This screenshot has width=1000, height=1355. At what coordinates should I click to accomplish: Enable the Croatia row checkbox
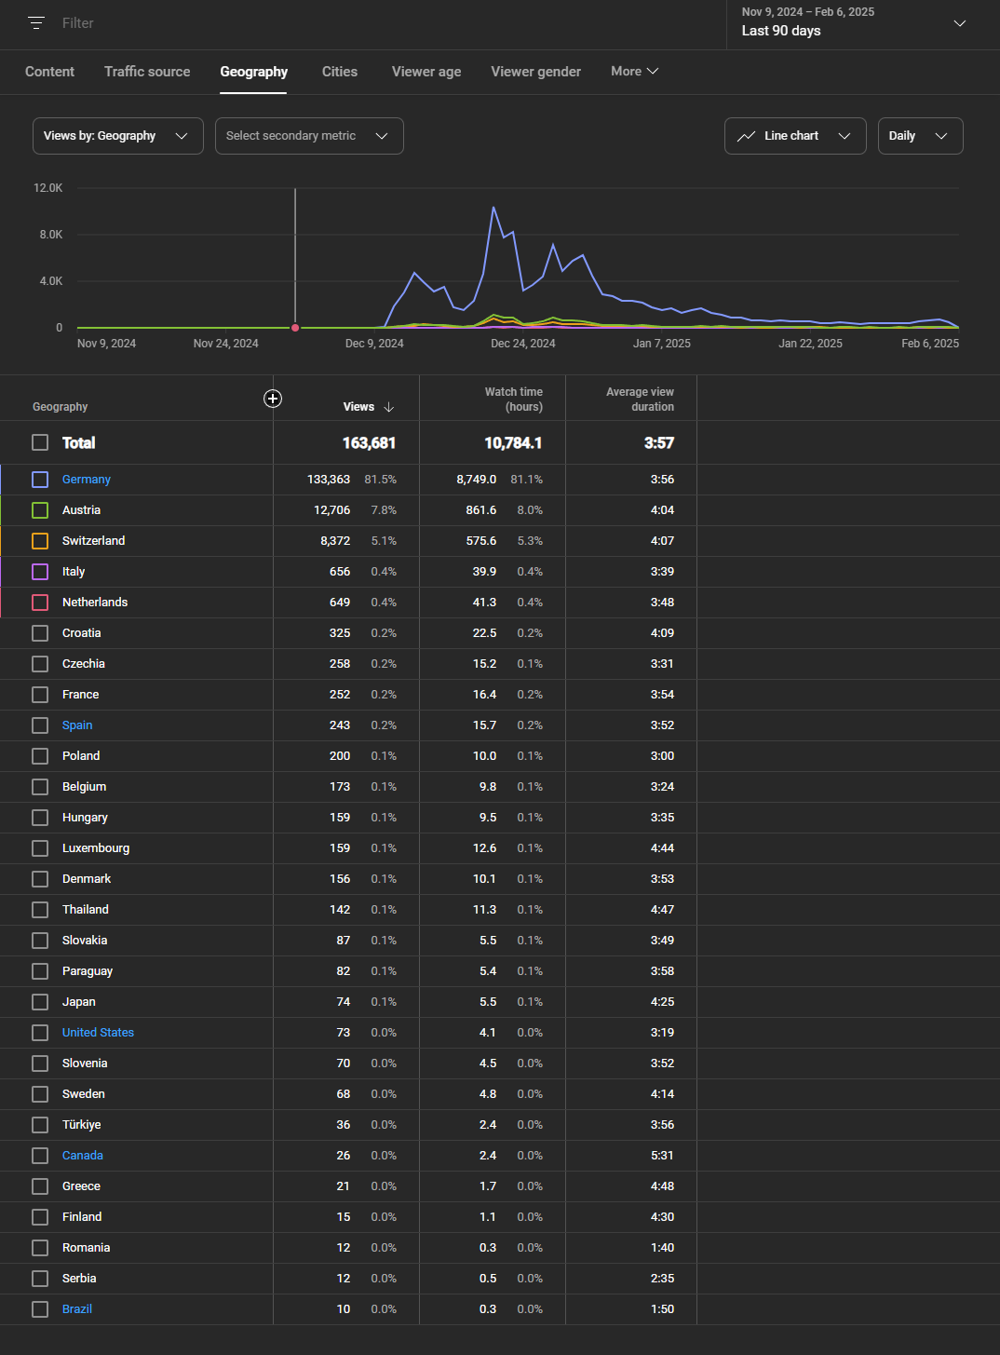(40, 633)
